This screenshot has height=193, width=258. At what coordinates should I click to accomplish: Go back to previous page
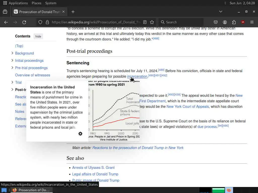pyautogui.click(x=6, y=22)
